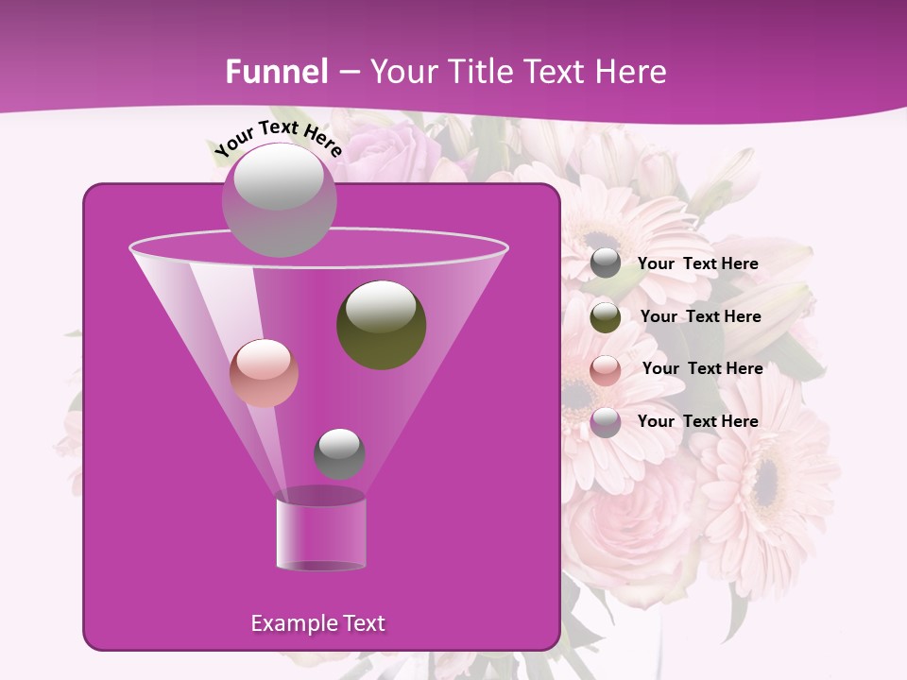Select the 'Example Text' caption below the funnel
Screen dimensions: 907x680
[317, 623]
